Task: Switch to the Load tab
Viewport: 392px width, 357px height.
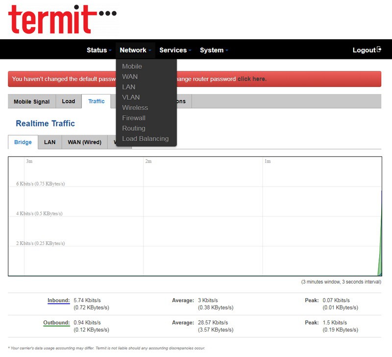Action: 68,101
